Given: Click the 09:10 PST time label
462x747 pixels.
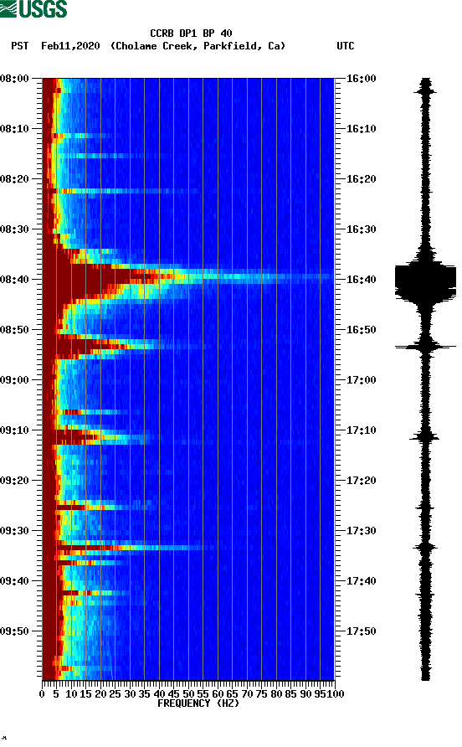Looking at the screenshot, I should point(15,430).
